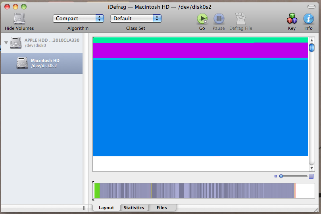Viewport: 321px width, 214px height.
Task: Select the Macintosh HD volume row
Action: pyautogui.click(x=42, y=63)
